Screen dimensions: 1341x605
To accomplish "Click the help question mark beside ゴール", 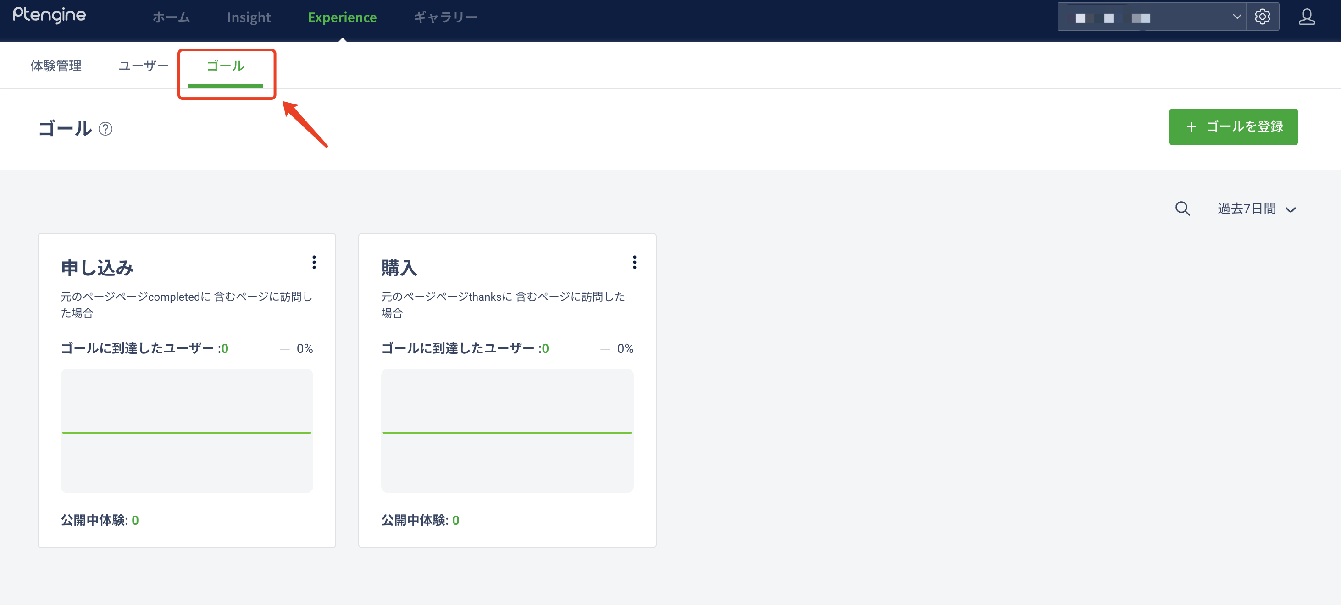I will [105, 128].
